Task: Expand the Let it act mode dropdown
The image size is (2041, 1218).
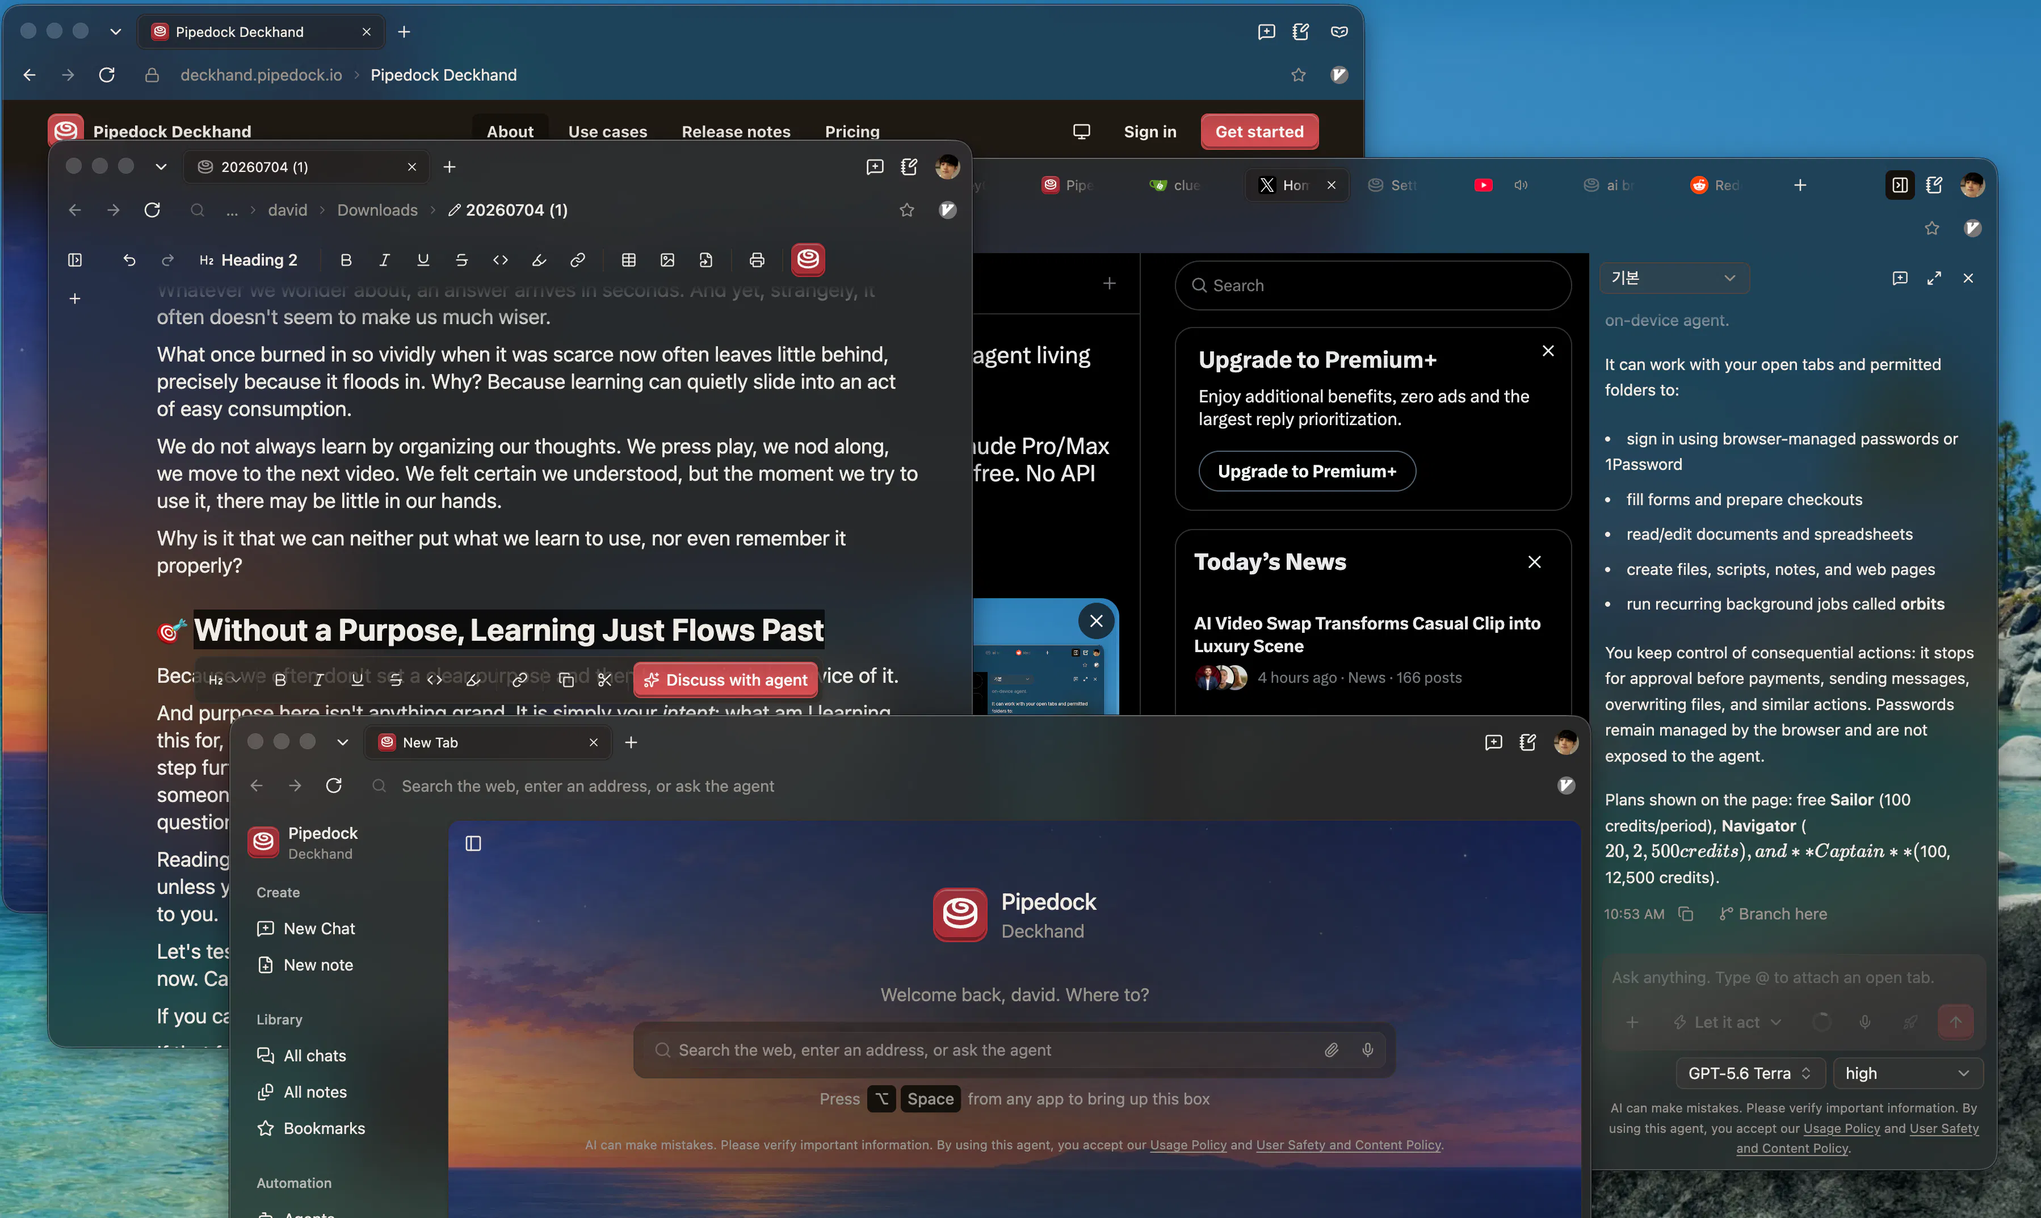Action: point(1728,1022)
